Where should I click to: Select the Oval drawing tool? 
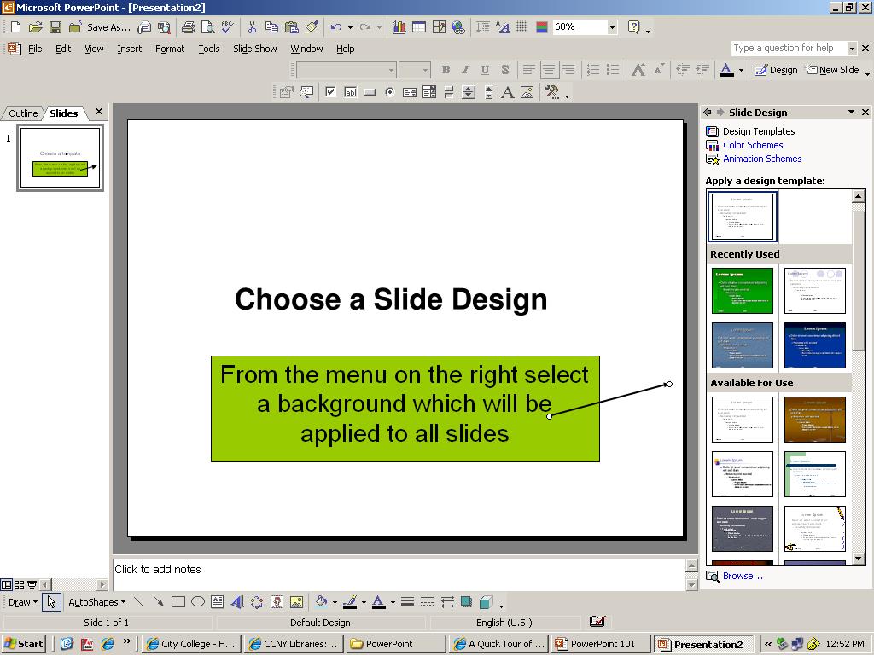[x=198, y=602]
